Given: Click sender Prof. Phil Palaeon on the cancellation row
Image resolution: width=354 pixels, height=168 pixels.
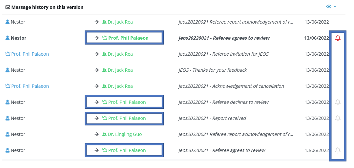Looking at the screenshot, I should coord(30,86).
